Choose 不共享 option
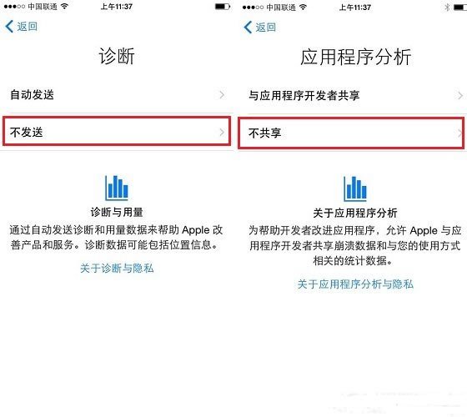467x417 pixels. coord(351,133)
